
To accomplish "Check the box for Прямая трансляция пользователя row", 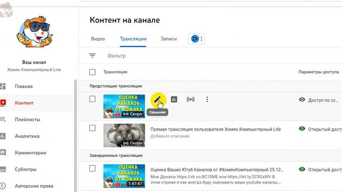I will coord(92,128).
